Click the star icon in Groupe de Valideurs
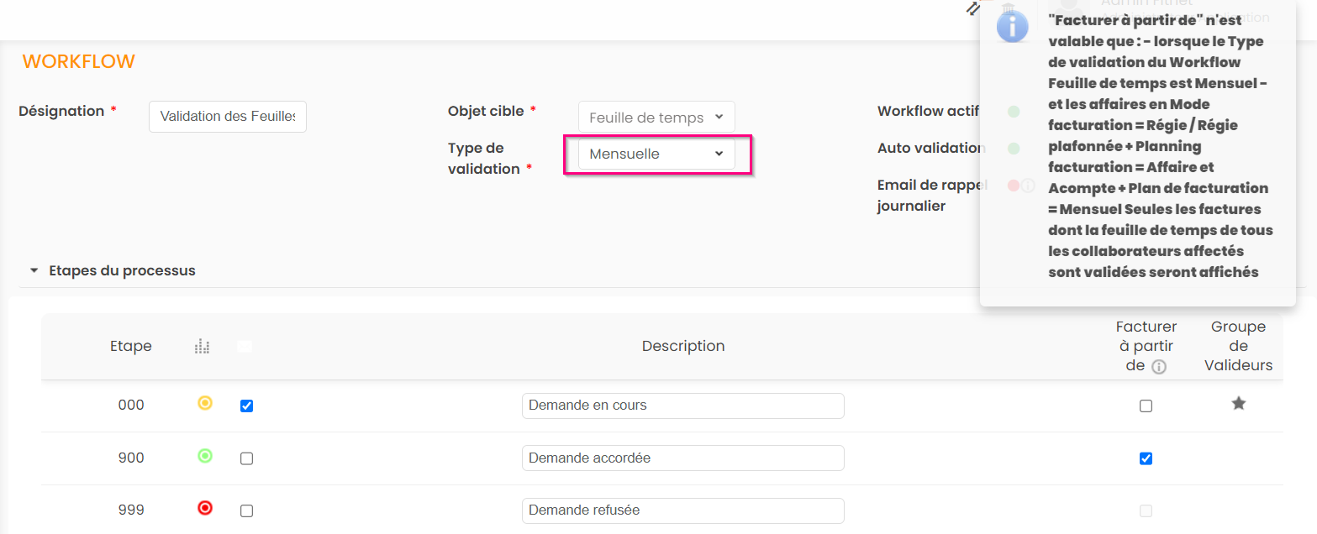This screenshot has height=534, width=1317. 1238,404
